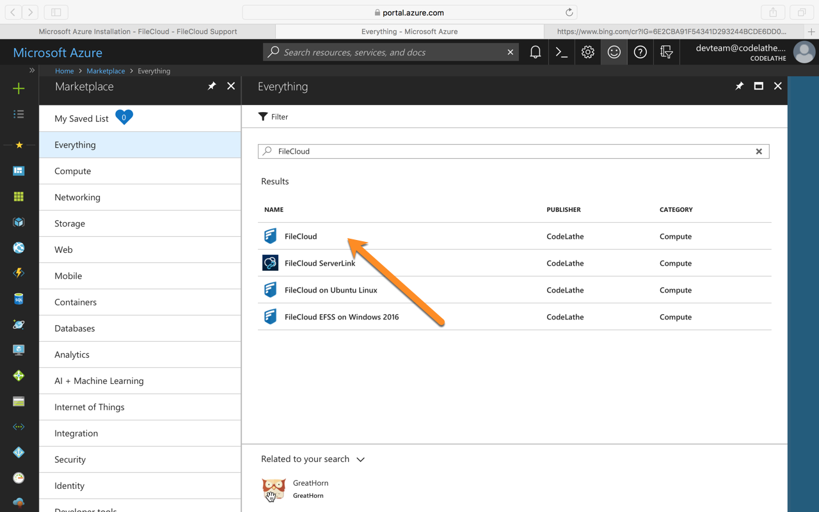The image size is (819, 512).
Task: Launch Cloud Shell from the top bar
Action: point(561,52)
